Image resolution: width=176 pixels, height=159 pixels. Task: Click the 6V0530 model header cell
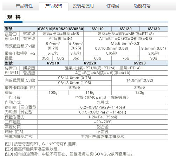coord(76,29)
